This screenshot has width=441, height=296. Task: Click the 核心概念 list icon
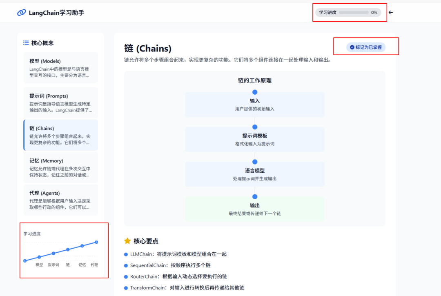[x=26, y=43]
